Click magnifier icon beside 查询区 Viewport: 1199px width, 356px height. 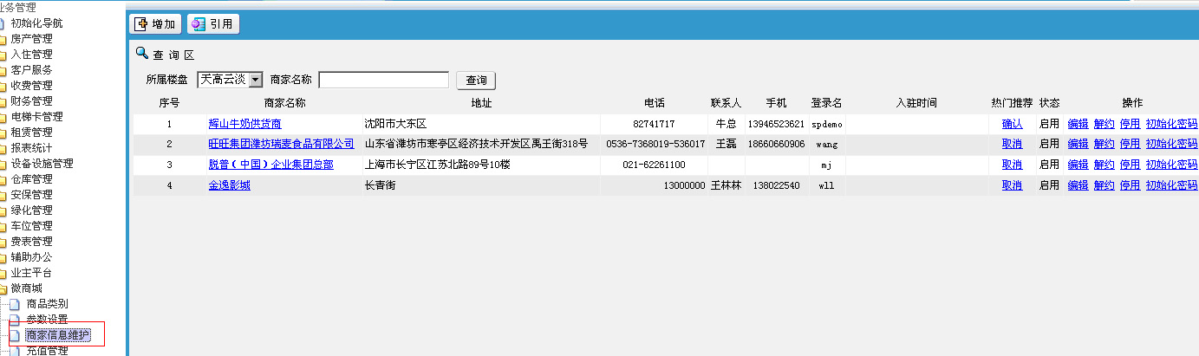[142, 54]
